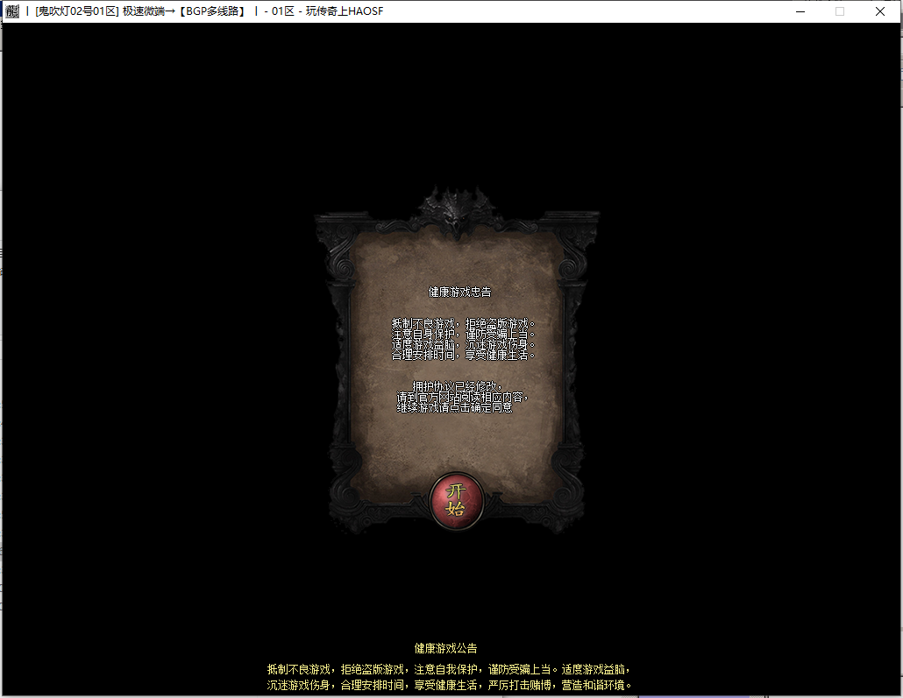Click the line 适度游戏益脑，沉迷游戏伤身
This screenshot has height=698, width=903.
click(x=462, y=344)
